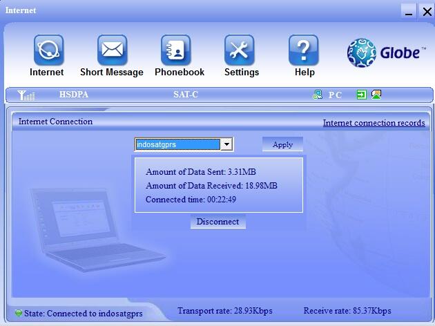Viewport: 435px width, 326px height.
Task: Check the signal strength antenna icon
Action: coord(26,95)
